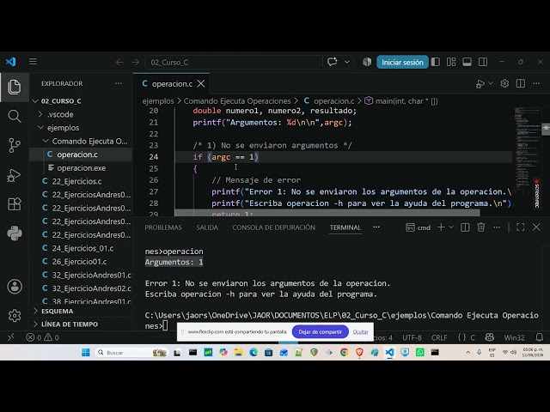The width and height of the screenshot is (550, 412).
Task: Open the panel tabs overflow ellipsis
Action: 376,227
